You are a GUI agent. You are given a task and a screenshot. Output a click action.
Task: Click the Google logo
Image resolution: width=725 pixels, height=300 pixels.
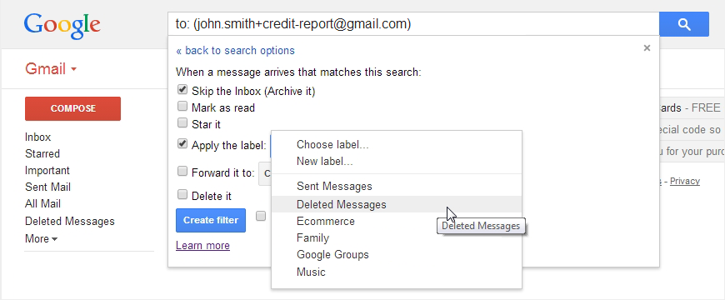pyautogui.click(x=62, y=26)
